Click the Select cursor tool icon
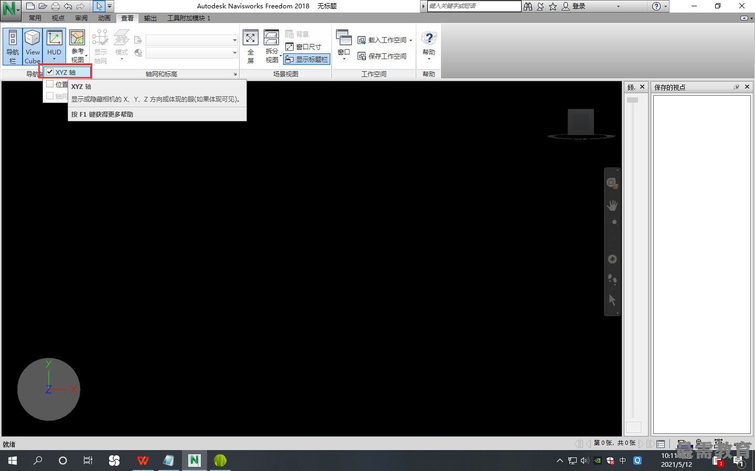 [x=99, y=6]
